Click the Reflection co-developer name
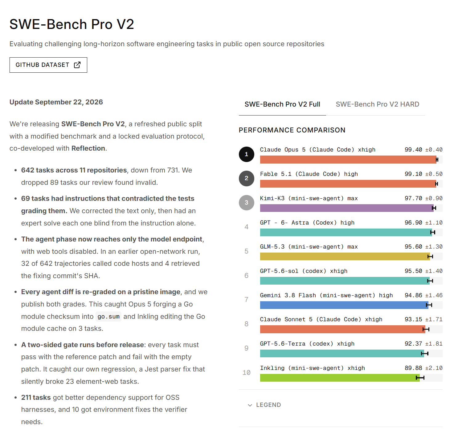 coord(88,148)
